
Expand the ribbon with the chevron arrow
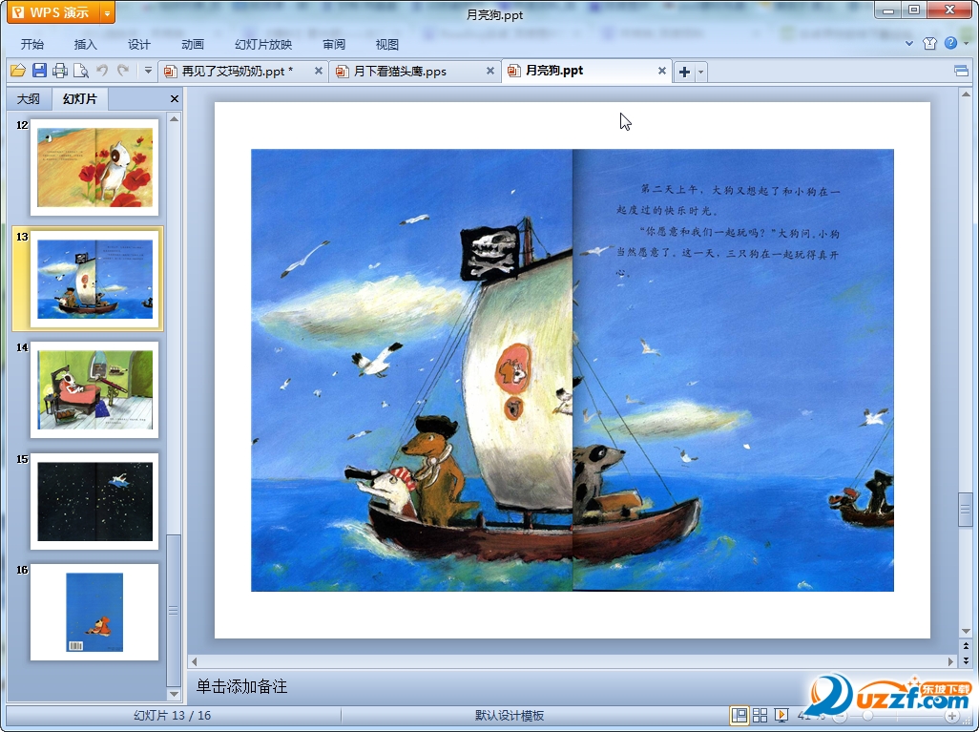click(909, 43)
